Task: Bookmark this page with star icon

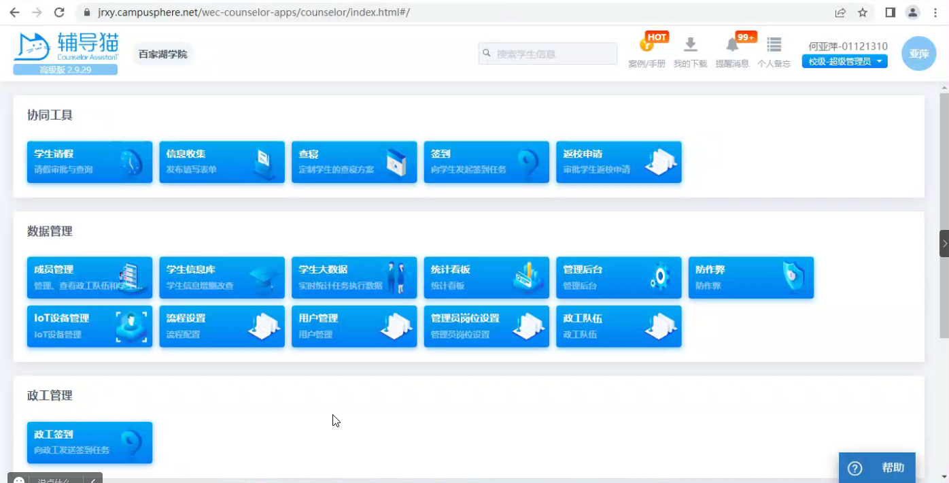Action: click(x=863, y=12)
